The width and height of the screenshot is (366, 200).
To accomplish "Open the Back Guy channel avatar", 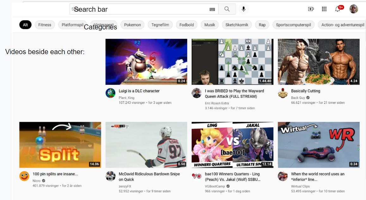I will pyautogui.click(x=283, y=93).
